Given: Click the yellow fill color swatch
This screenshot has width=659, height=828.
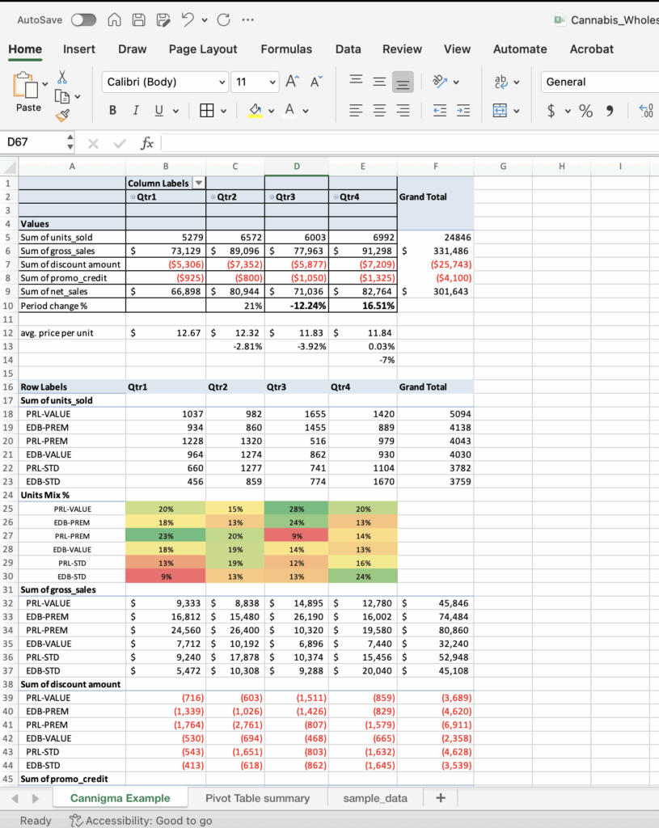Looking at the screenshot, I should click(x=255, y=111).
